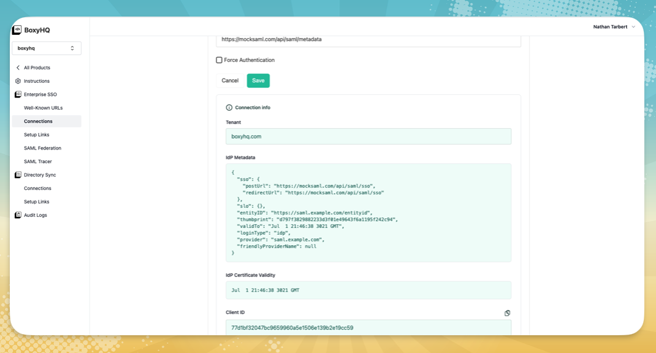
Task: Open the Instructions page
Action: coord(36,81)
